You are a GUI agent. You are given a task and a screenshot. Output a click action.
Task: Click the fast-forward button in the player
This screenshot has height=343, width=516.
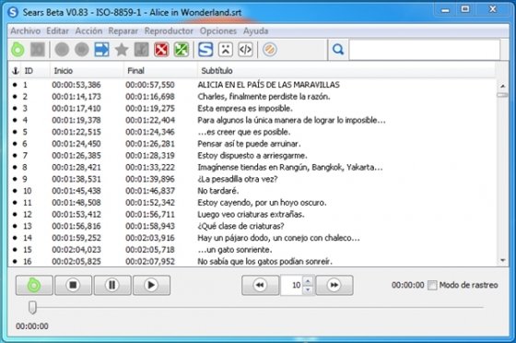tap(334, 285)
